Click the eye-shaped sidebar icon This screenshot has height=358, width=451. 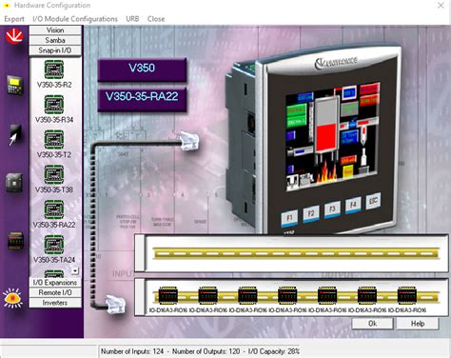[12, 298]
